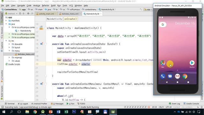This screenshot has height=115, width=204.
Task: Collapse the menu folder
Action: click(9, 51)
